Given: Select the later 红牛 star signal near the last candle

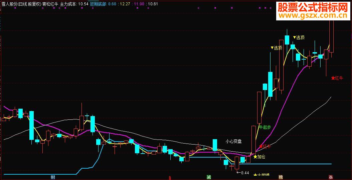Looking at the screenshot, I should pyautogui.click(x=337, y=78).
